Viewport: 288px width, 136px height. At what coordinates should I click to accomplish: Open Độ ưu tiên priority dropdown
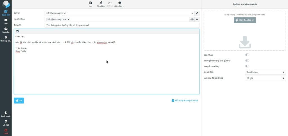coord(265,72)
